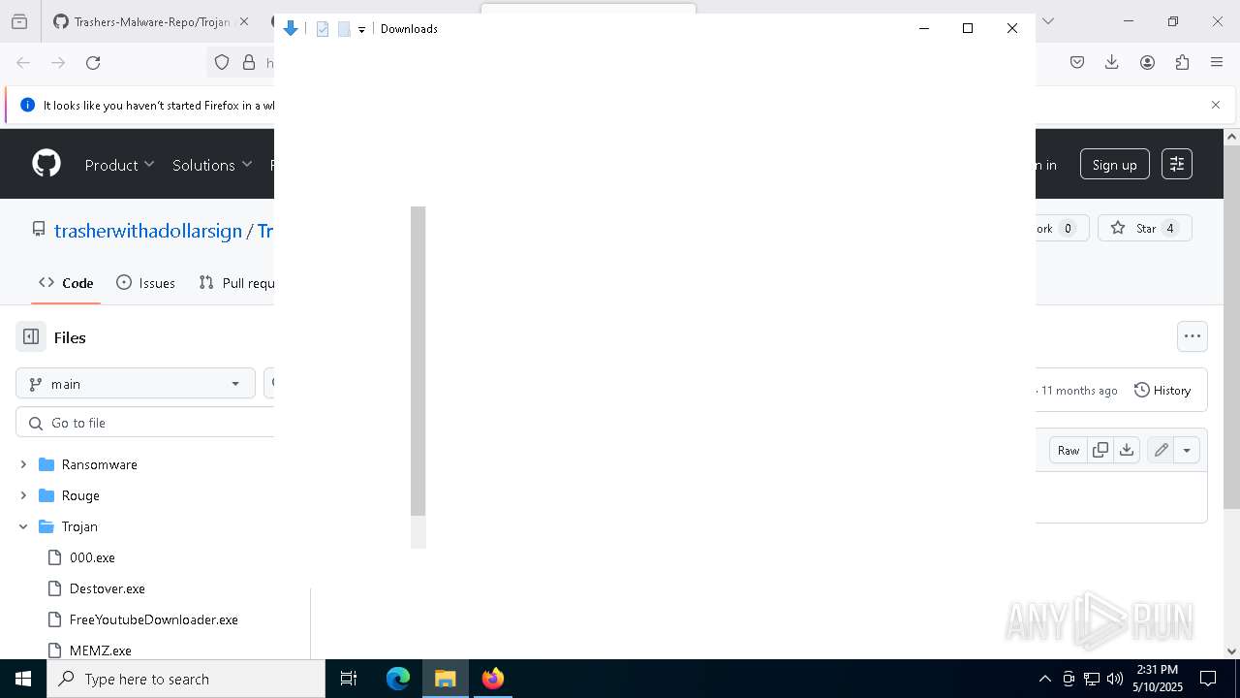Expand the Ransomware folder
The height and width of the screenshot is (698, 1240).
click(23, 464)
